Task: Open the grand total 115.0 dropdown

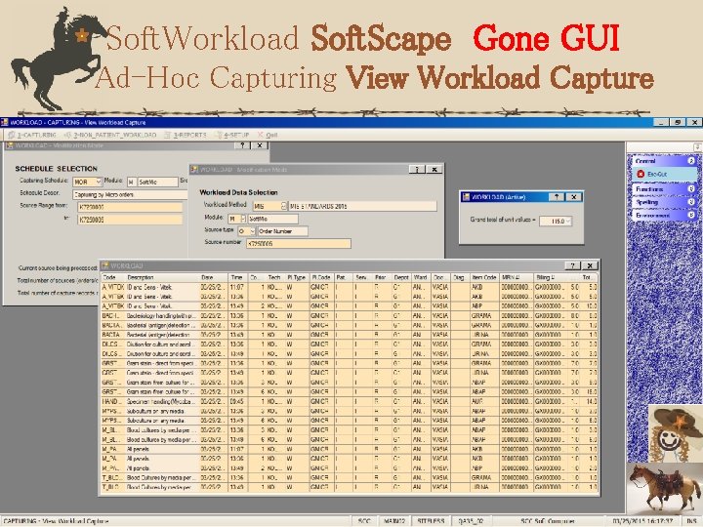Action: click(x=568, y=221)
